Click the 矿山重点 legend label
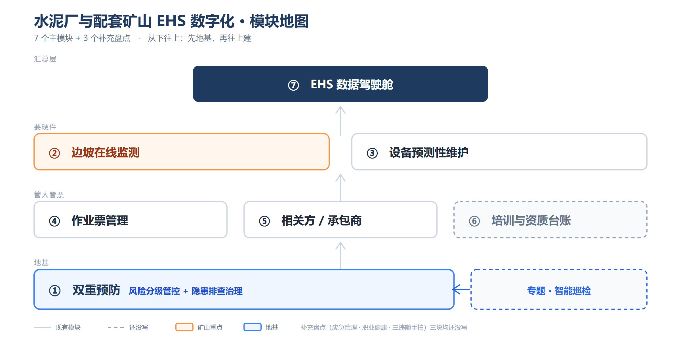Screen dimensions: 681x342 (210, 328)
